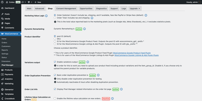This screenshot has width=202, height=101.
Task: Toggle Basic order duplication prevention checkbox
Action: (55, 75)
